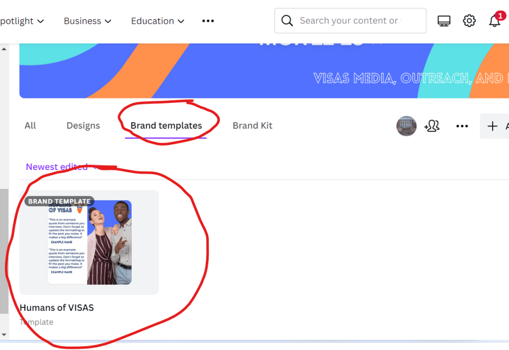Open the invite members icon
Screen dimensions: 509x350
(x=432, y=126)
